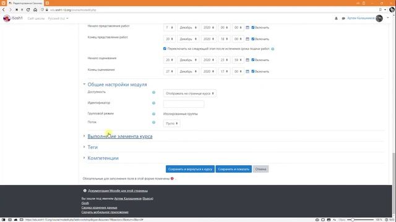396x222 pixels.
Task: Open calendar picker for Конец оценивания
Action: (247, 72)
